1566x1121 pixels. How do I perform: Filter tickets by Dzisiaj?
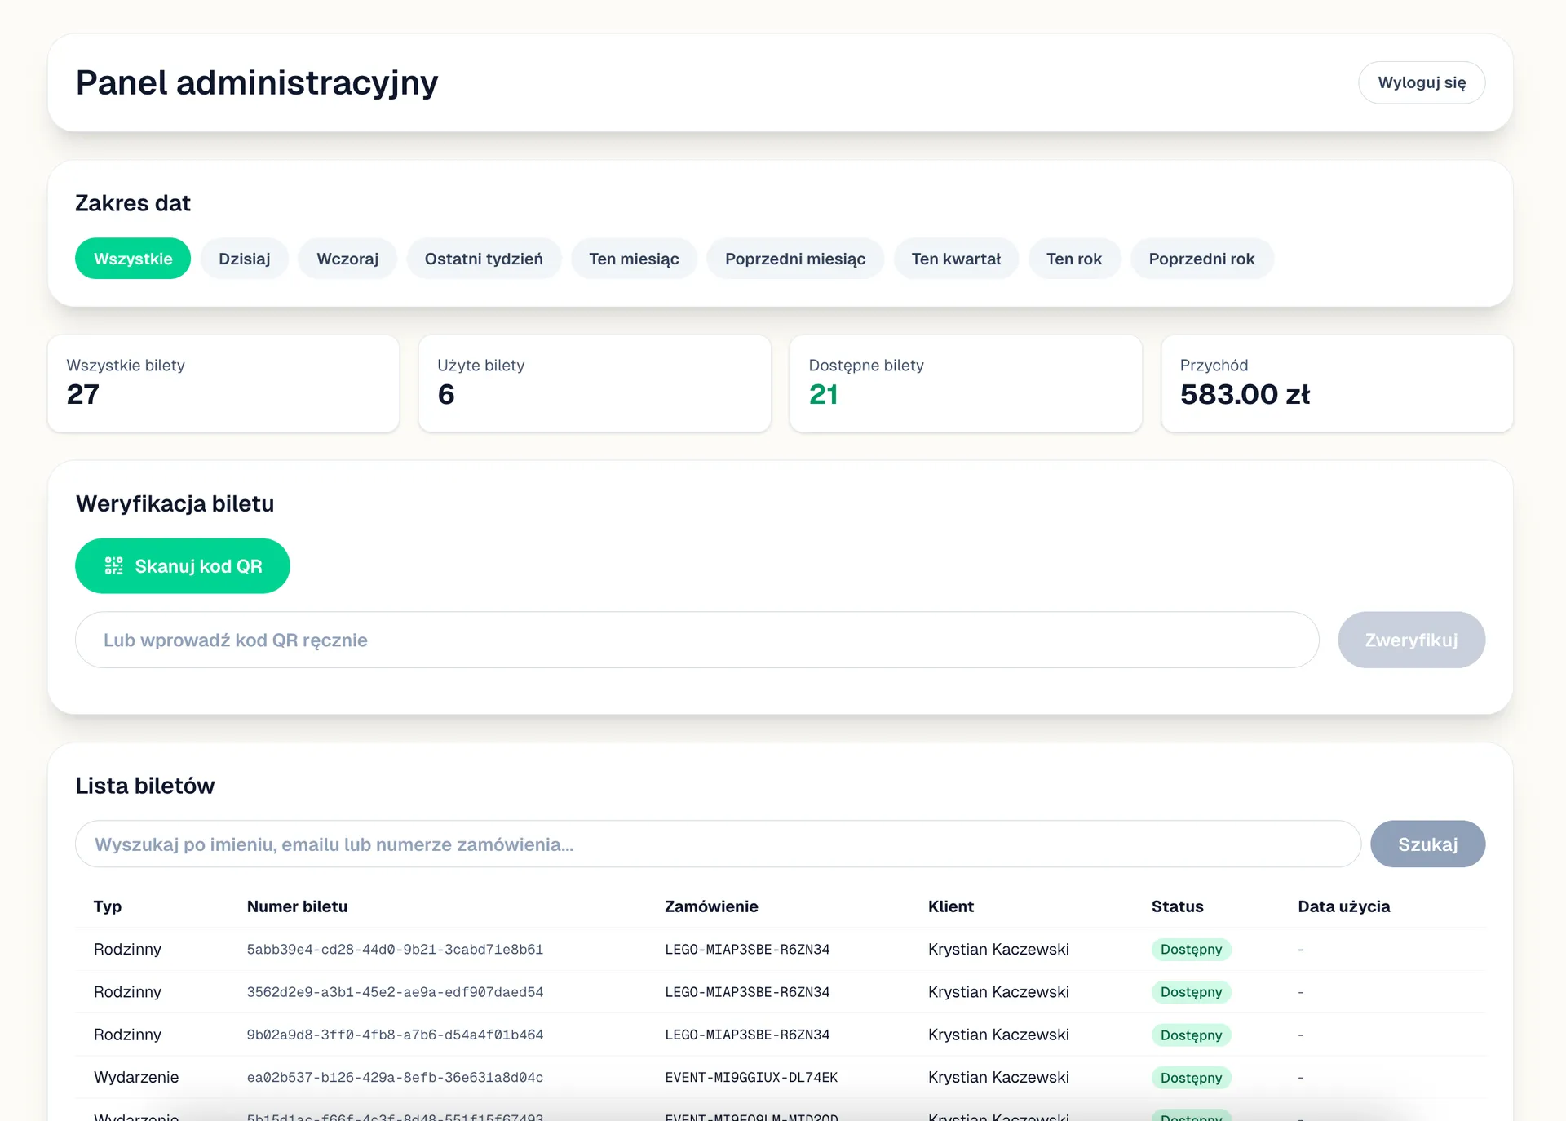pyautogui.click(x=244, y=259)
